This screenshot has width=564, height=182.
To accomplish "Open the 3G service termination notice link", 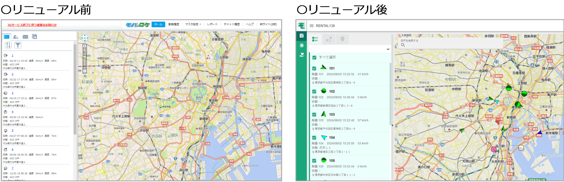I will (x=32, y=25).
